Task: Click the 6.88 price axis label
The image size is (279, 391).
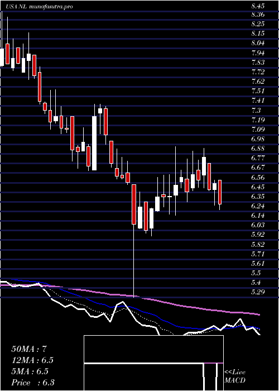Action: coord(258,149)
